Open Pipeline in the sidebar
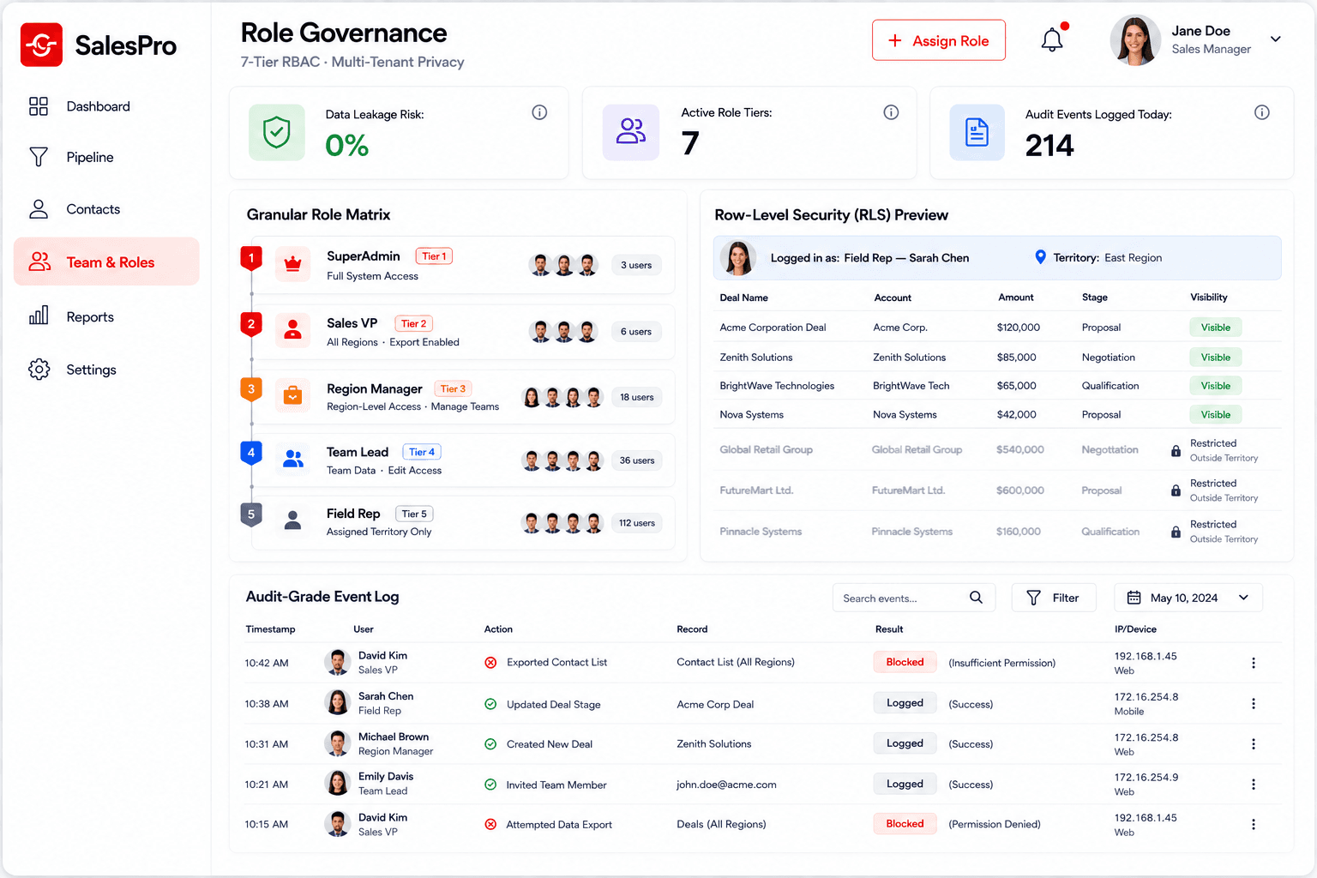This screenshot has width=1317, height=878. click(x=106, y=157)
